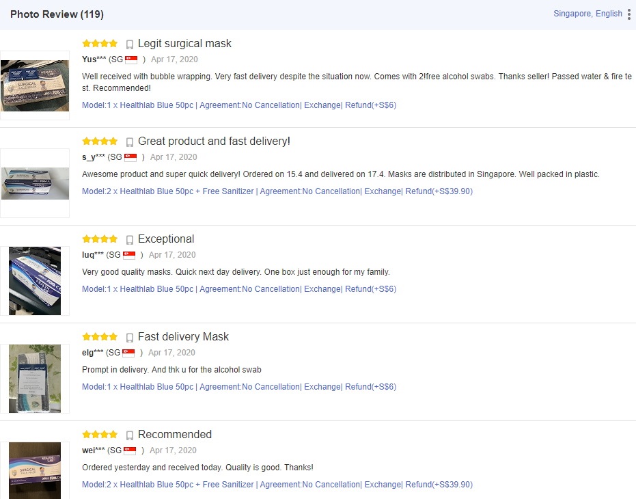Open the "Legit surgical mask" review photo
Screen dimensions: 636x499
pos(35,85)
